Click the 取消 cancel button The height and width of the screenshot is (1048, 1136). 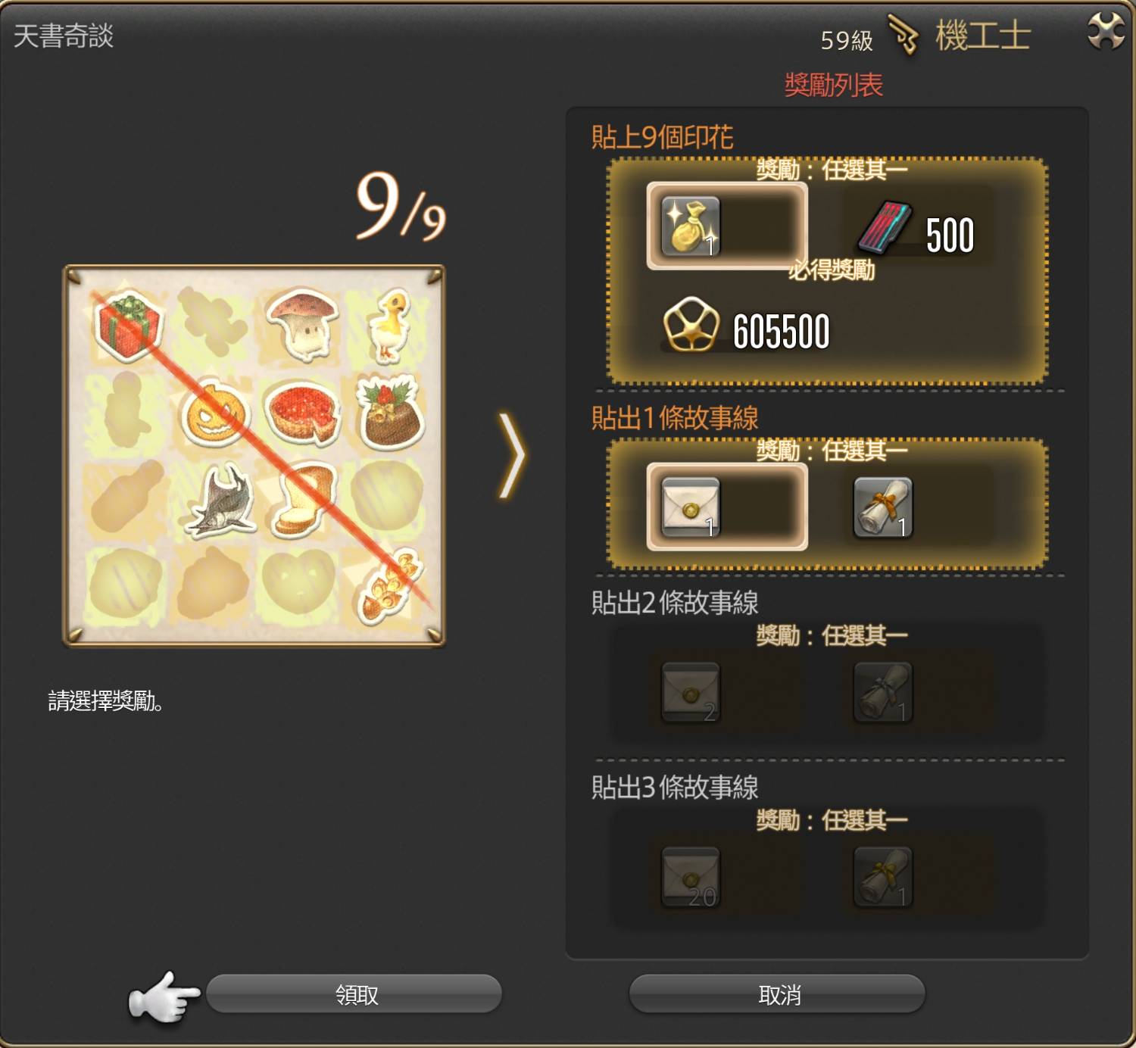tap(777, 993)
